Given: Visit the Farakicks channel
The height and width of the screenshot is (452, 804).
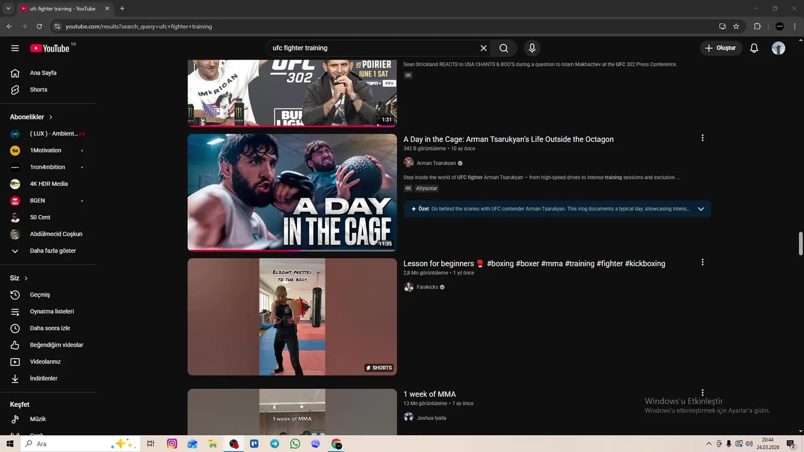Looking at the screenshot, I should click(x=427, y=288).
